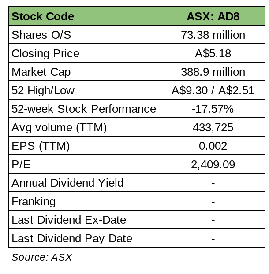Click the Last Dividend Pay Date label
The image size is (269, 274).
[72, 239]
